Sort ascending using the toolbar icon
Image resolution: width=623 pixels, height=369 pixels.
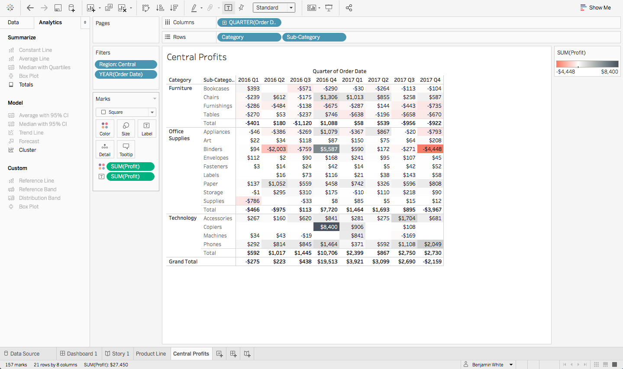(160, 8)
